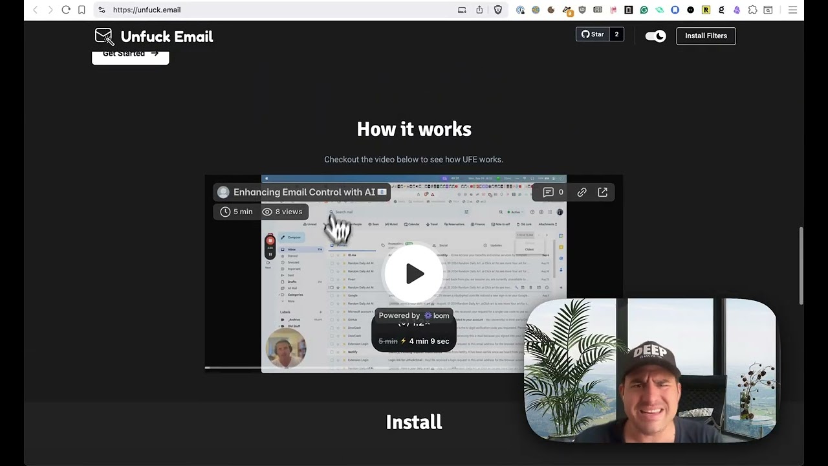Star the repo with GitHub Star button

coord(593,34)
